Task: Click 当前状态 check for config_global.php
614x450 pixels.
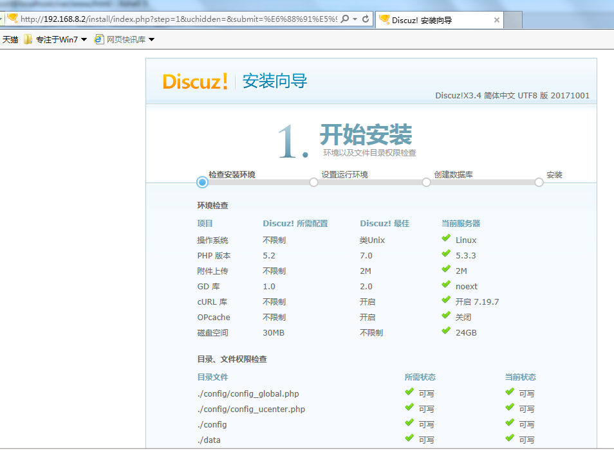Action: [x=510, y=392]
